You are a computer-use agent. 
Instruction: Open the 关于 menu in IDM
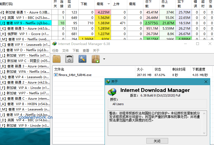pyautogui.click(x=96, y=50)
